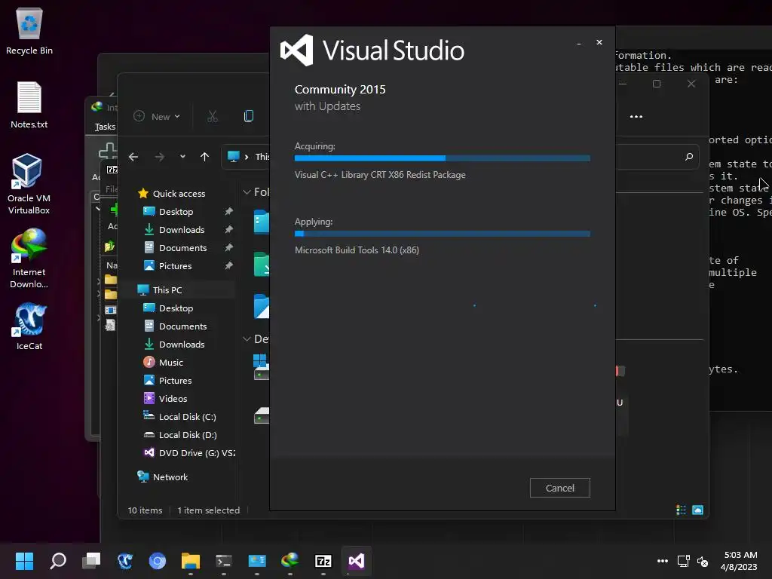Open New item dropdown in File Explorer

click(x=157, y=117)
